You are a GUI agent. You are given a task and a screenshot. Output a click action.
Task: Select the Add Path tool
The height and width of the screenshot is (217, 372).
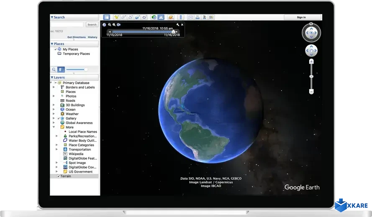pyautogui.click(x=130, y=17)
